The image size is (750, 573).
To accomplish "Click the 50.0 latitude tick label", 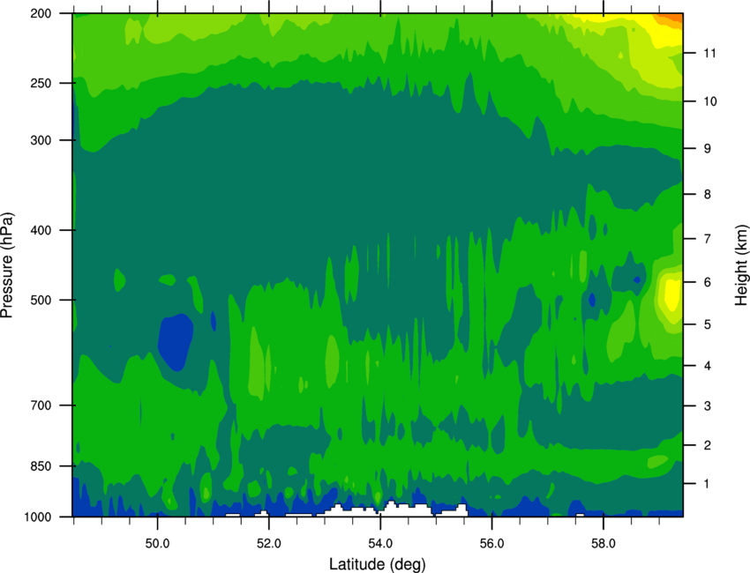I will click(x=157, y=542).
